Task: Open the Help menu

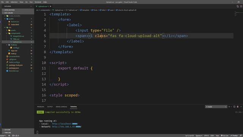Action: click(x=45, y=2)
